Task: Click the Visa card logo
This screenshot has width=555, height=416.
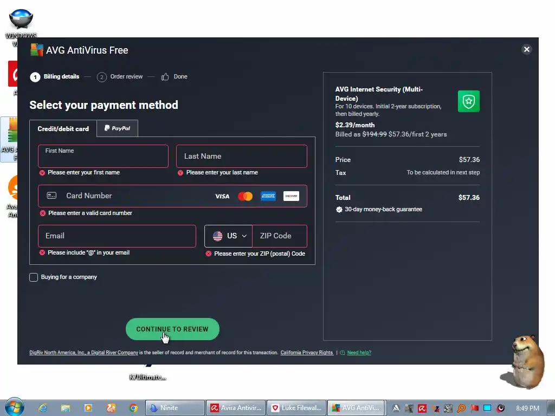Action: 222,196
